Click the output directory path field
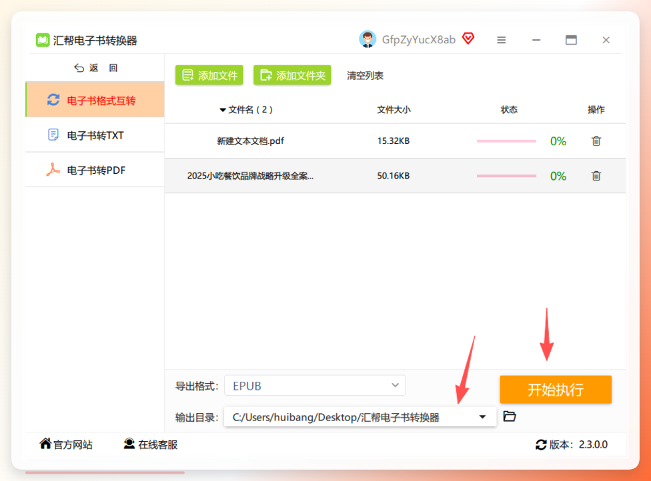The image size is (651, 481). (x=360, y=417)
